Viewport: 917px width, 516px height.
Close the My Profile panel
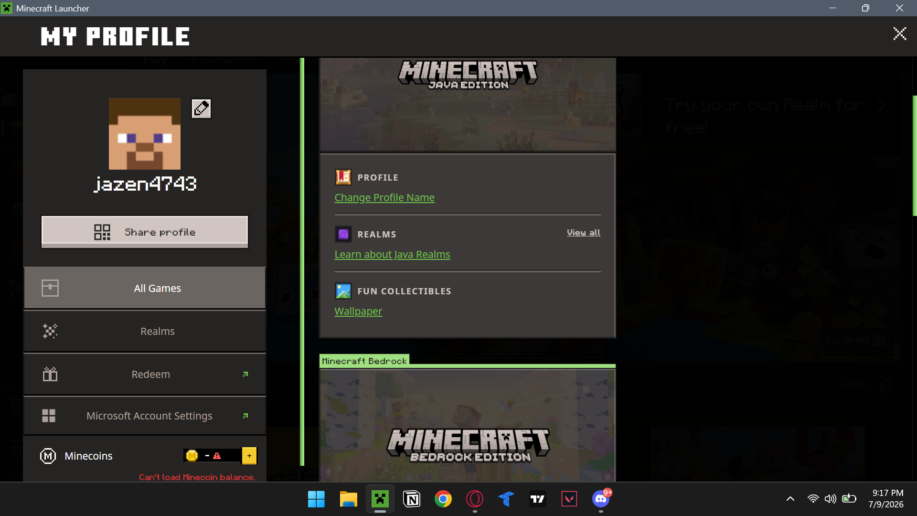point(900,33)
